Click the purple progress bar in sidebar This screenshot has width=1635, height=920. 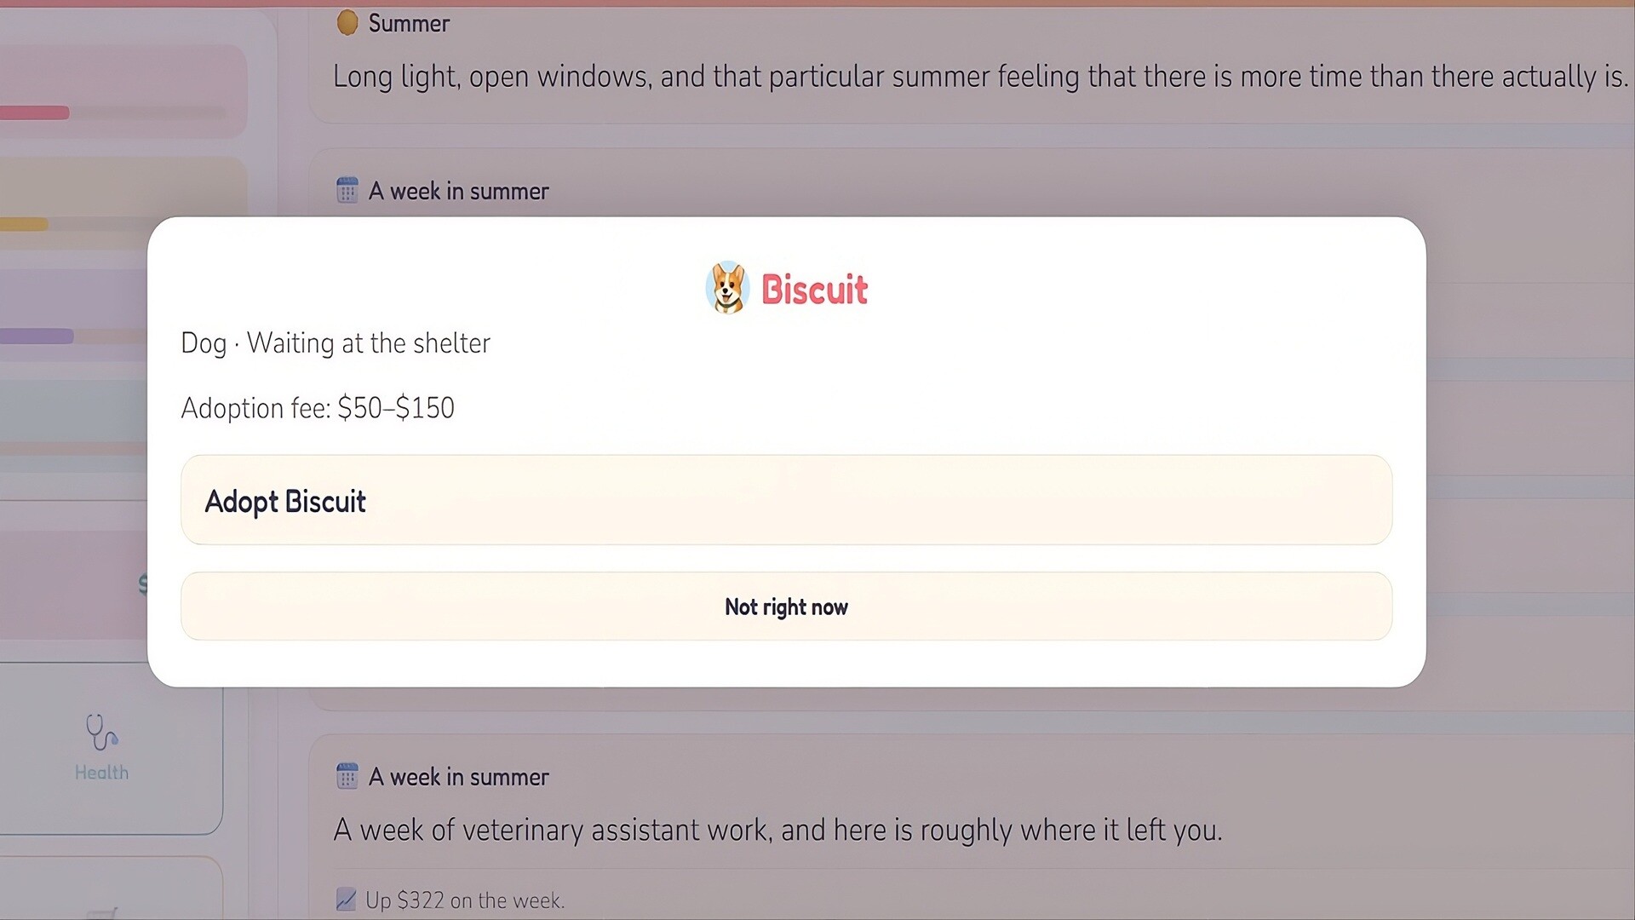tap(37, 336)
